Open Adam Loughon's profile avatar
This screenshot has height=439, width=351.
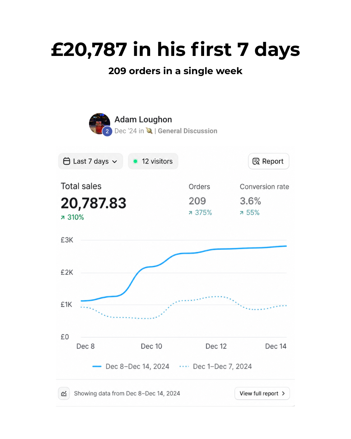[x=99, y=124]
